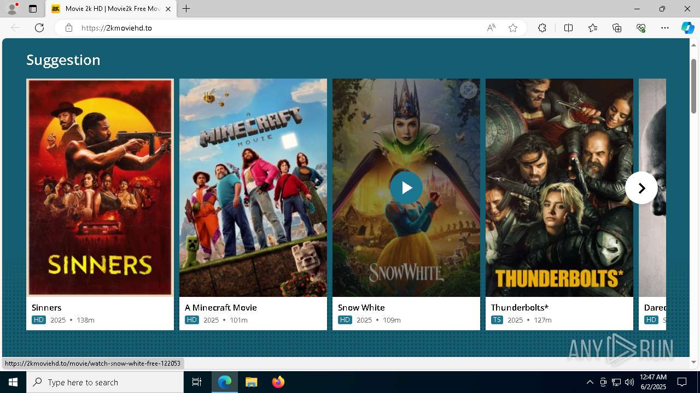Open Browser essentials heart icon

point(641,28)
